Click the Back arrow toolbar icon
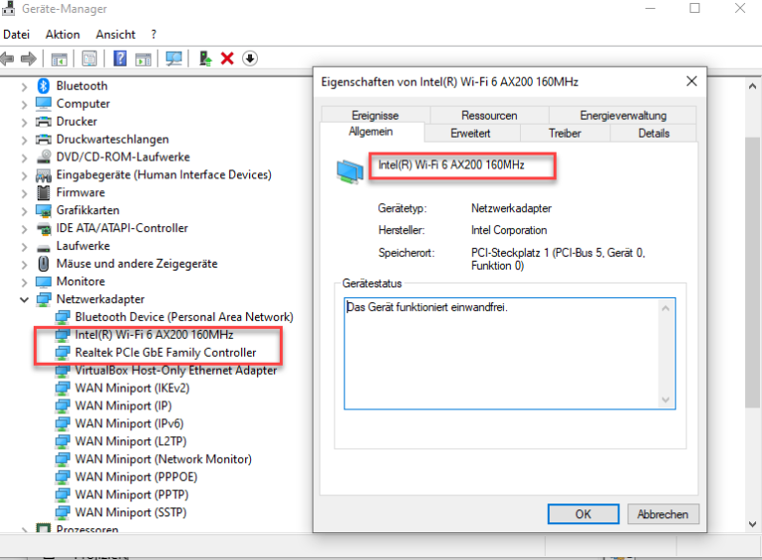This screenshot has width=762, height=560. (7, 58)
